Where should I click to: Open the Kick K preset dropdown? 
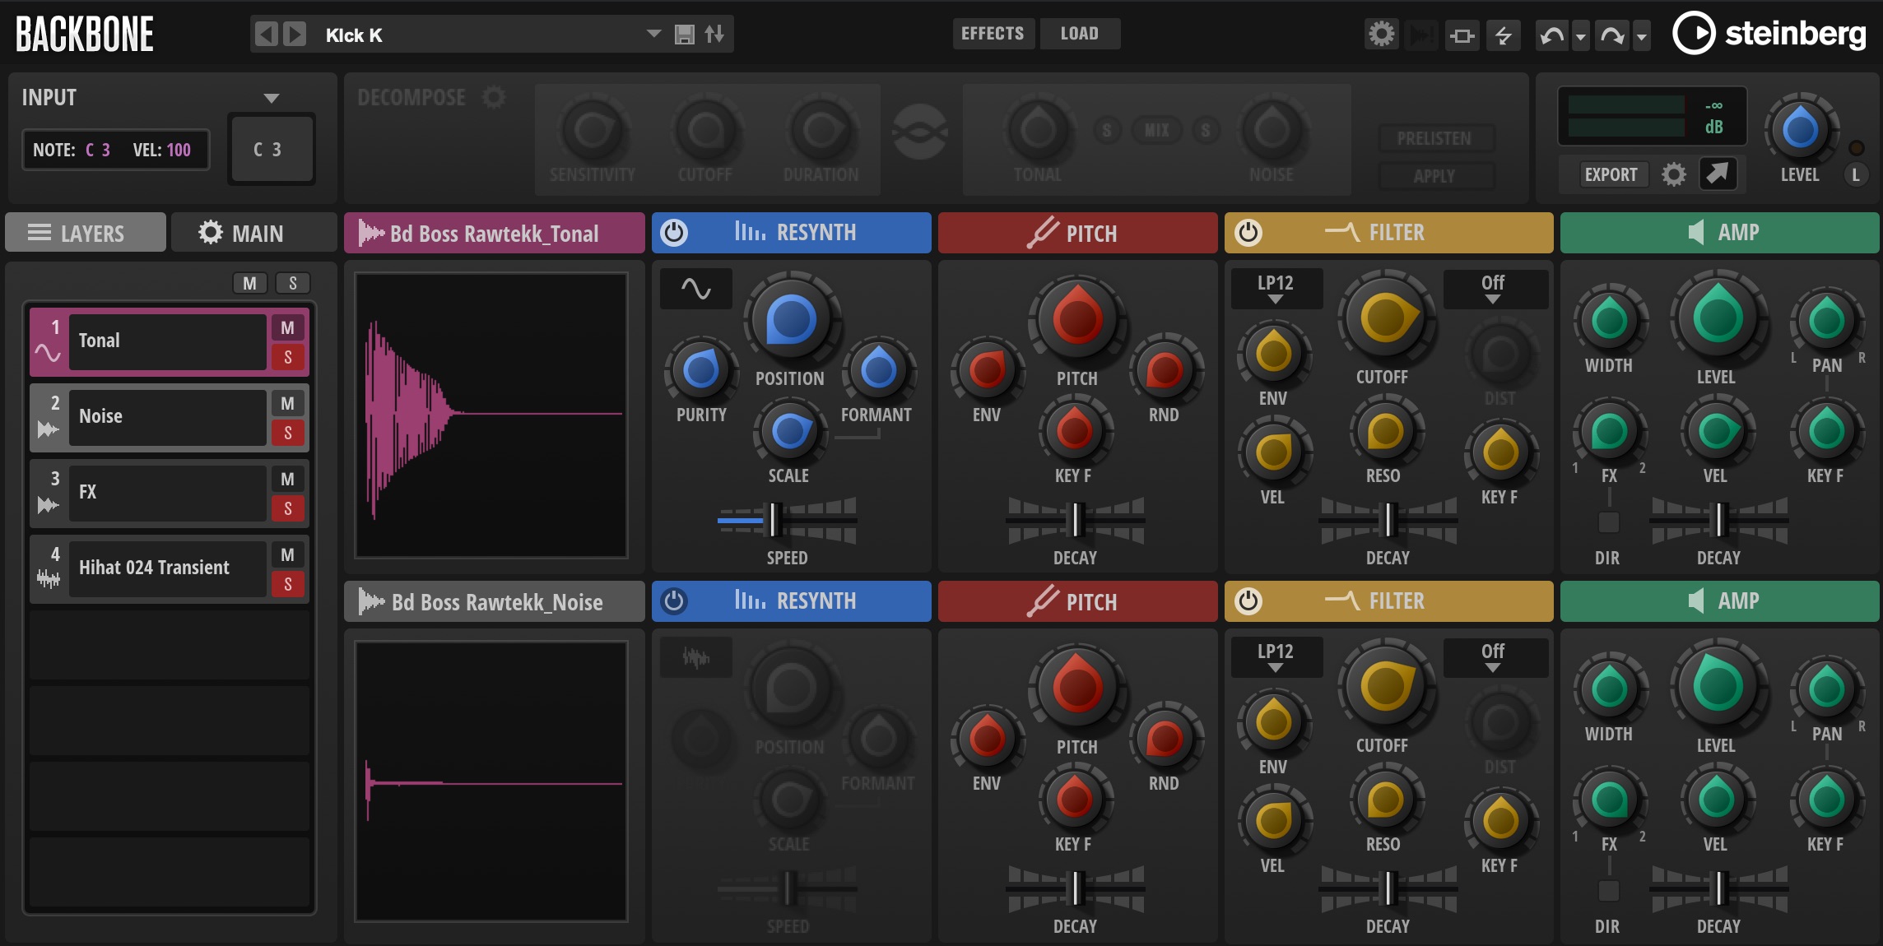(653, 34)
